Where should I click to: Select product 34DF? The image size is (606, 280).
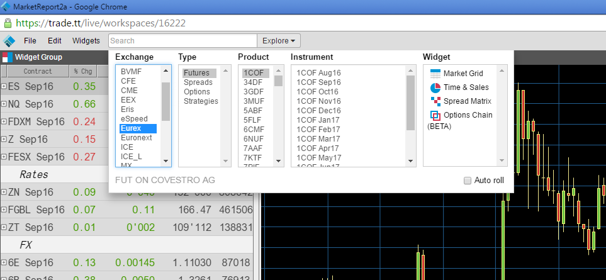253,82
